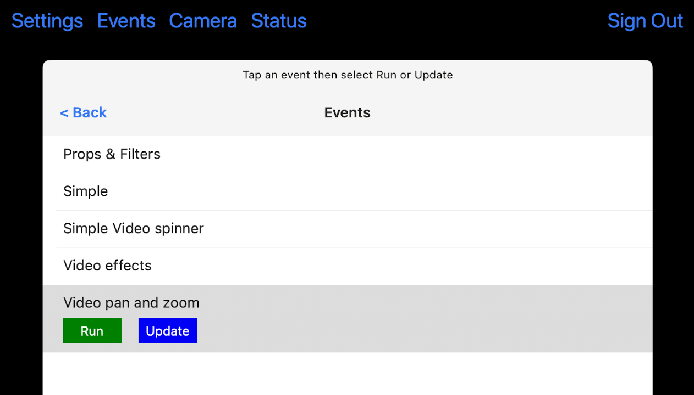Click the grey highlighted row right of Update
694x395 pixels.
(423, 330)
